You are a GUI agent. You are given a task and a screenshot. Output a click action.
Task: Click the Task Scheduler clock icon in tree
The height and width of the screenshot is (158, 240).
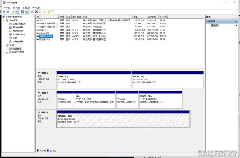coord(10,24)
